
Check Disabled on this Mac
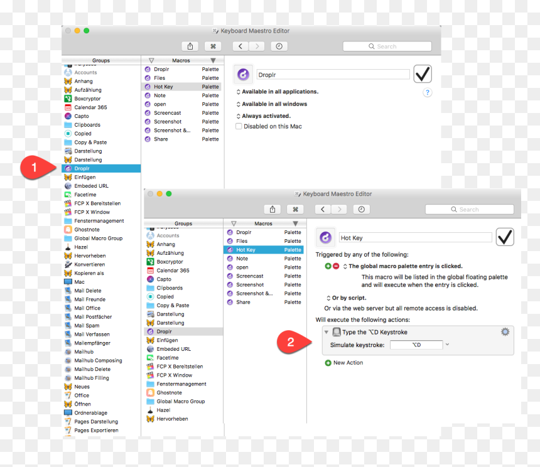coord(239,126)
